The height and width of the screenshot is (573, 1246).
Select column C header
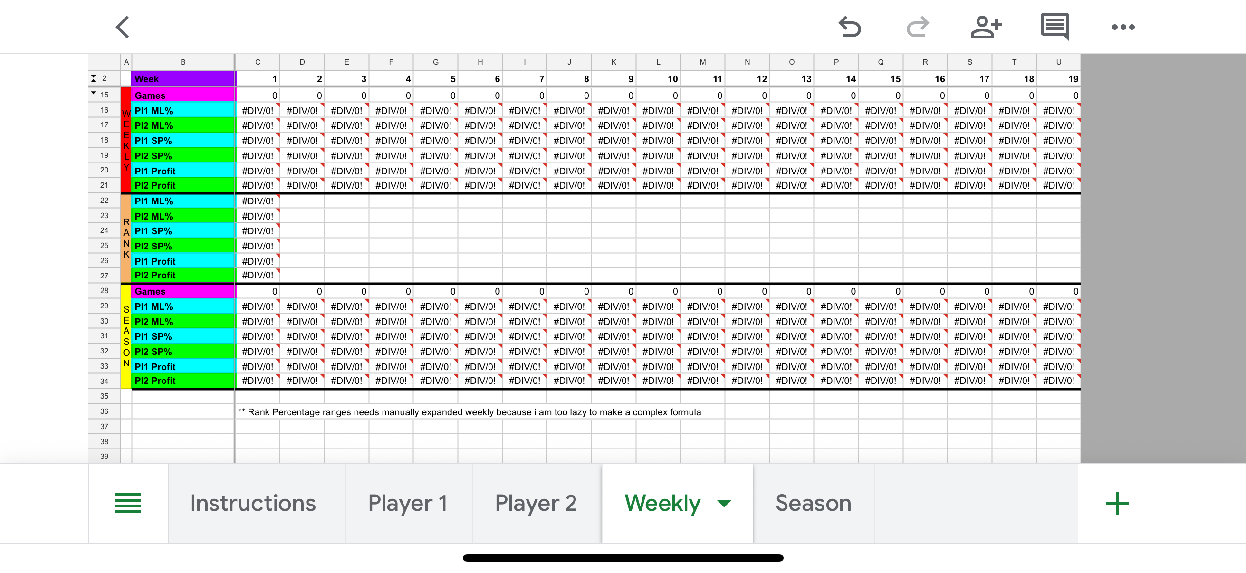coord(258,62)
